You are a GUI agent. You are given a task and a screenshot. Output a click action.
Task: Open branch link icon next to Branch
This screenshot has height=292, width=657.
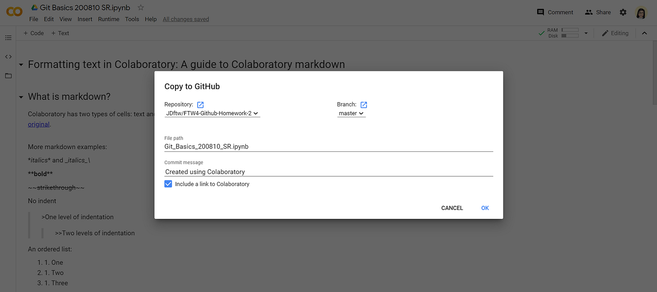click(x=364, y=105)
